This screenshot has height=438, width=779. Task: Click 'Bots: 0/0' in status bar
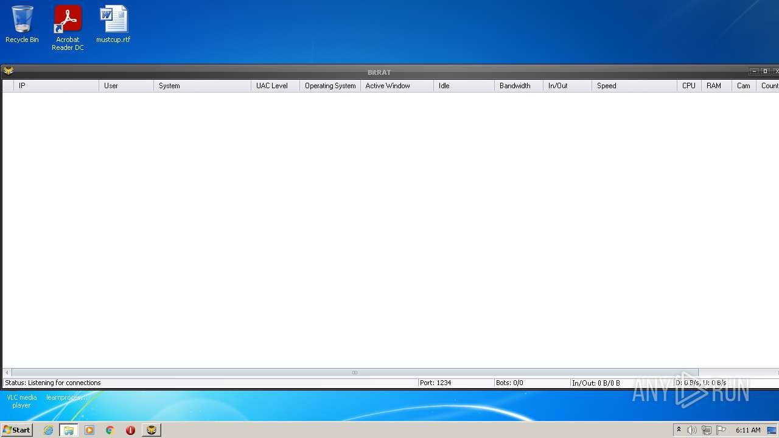(x=509, y=383)
